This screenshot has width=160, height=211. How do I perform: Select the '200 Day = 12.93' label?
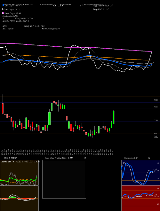[x=13, y=13]
